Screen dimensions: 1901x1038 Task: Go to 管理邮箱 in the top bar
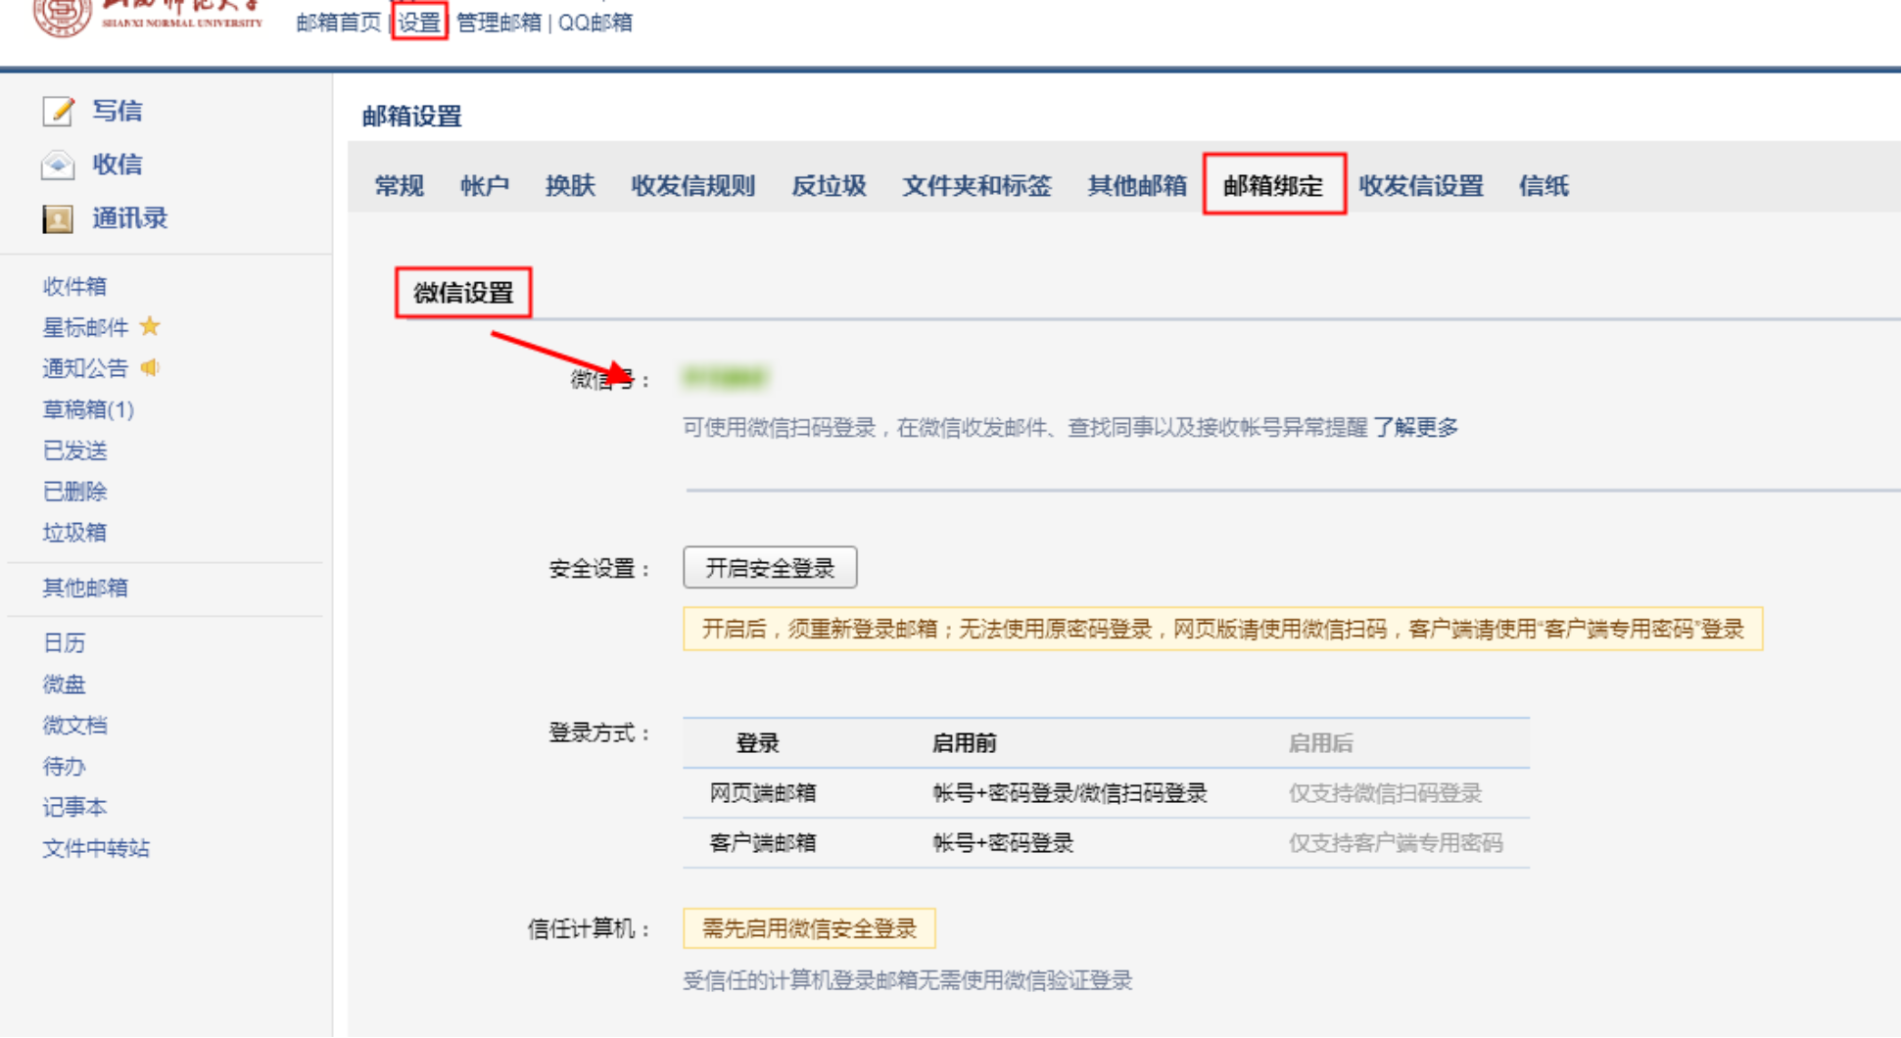tap(499, 22)
